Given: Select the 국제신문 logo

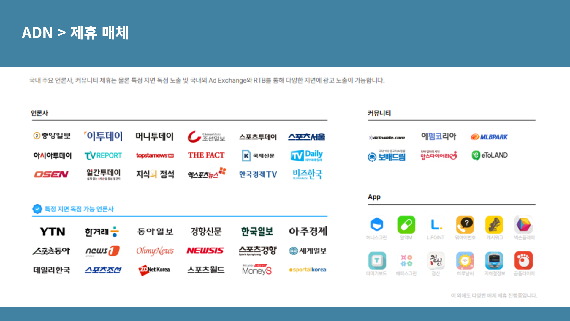Looking at the screenshot, I should (x=258, y=155).
